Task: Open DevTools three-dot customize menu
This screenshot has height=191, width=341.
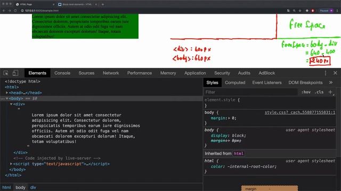Action: (x=326, y=73)
